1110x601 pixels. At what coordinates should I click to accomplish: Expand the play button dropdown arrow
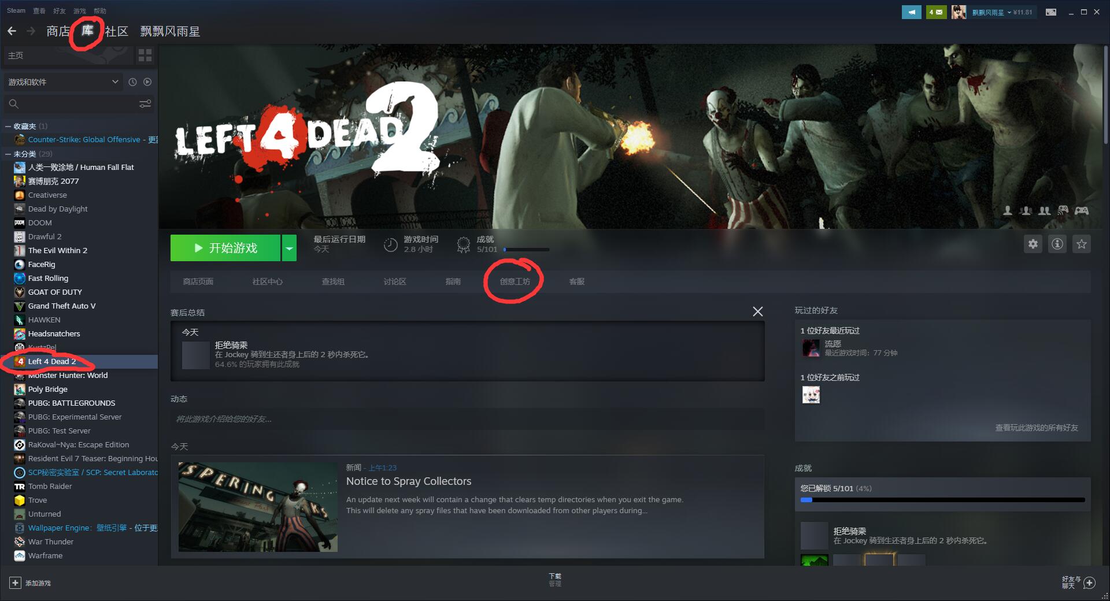pos(289,248)
